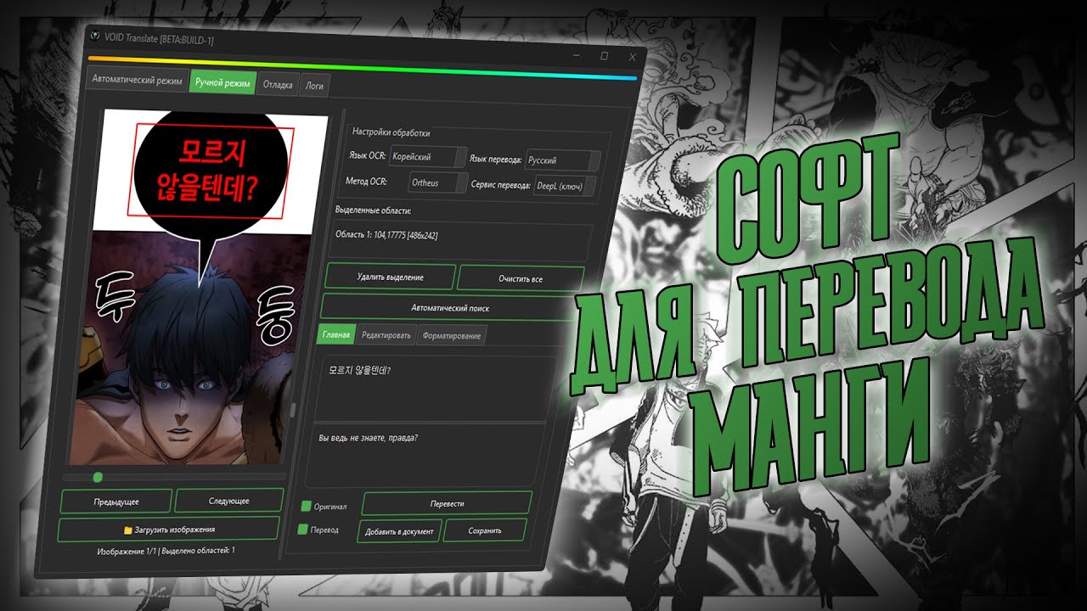1087x611 pixels.
Task: Toggle the Перевод checkbox
Action: click(302, 530)
